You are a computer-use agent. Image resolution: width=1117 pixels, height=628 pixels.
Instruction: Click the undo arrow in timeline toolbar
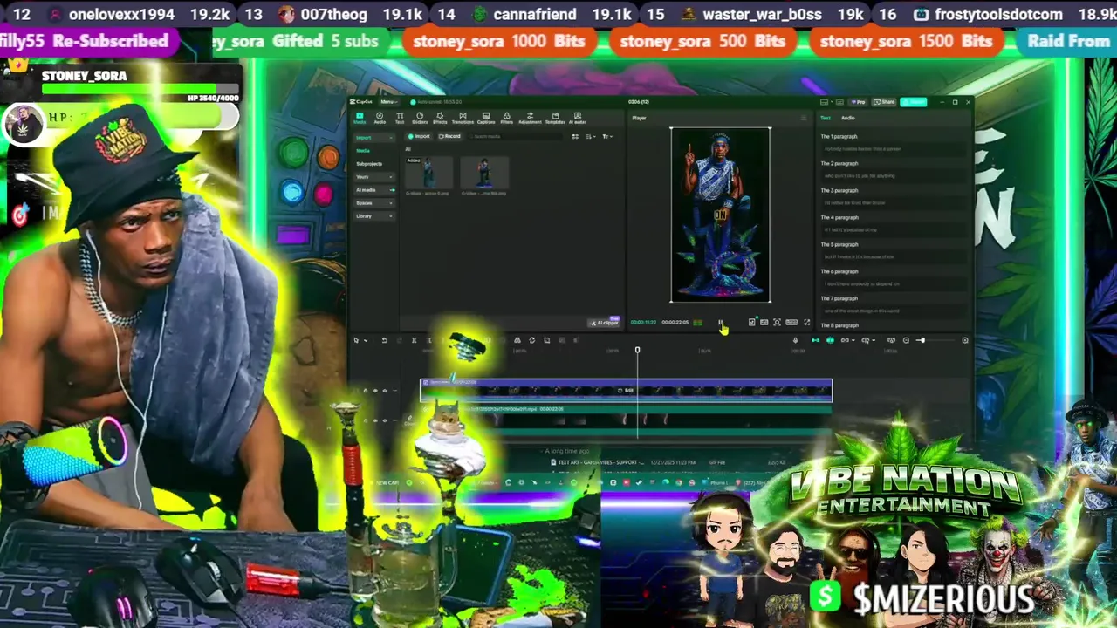[385, 340]
